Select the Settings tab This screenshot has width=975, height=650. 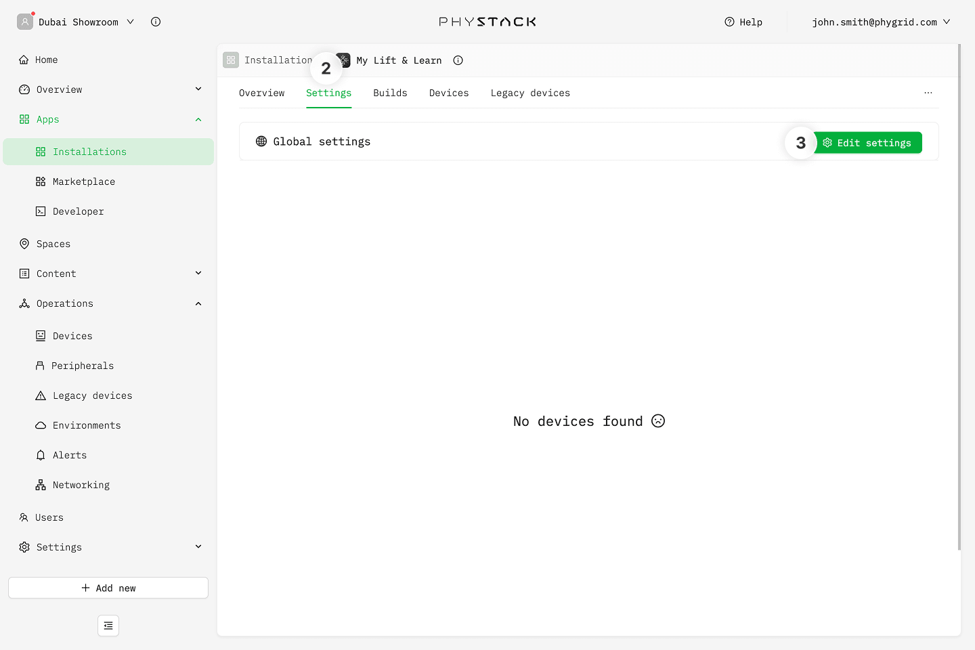tap(329, 93)
